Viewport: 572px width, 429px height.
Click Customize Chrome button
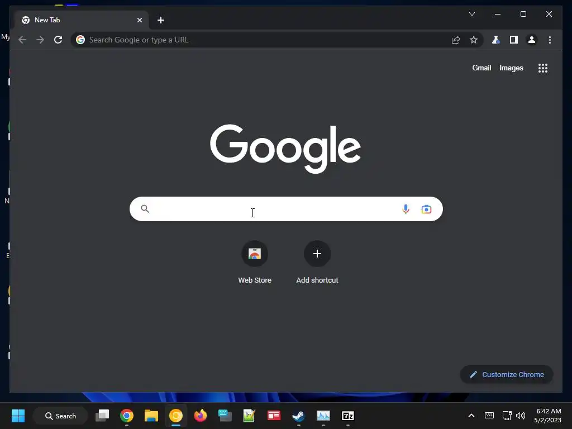pyautogui.click(x=507, y=375)
